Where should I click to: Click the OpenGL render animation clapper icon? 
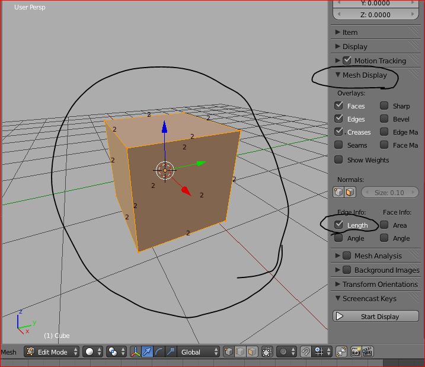pyautogui.click(x=368, y=352)
